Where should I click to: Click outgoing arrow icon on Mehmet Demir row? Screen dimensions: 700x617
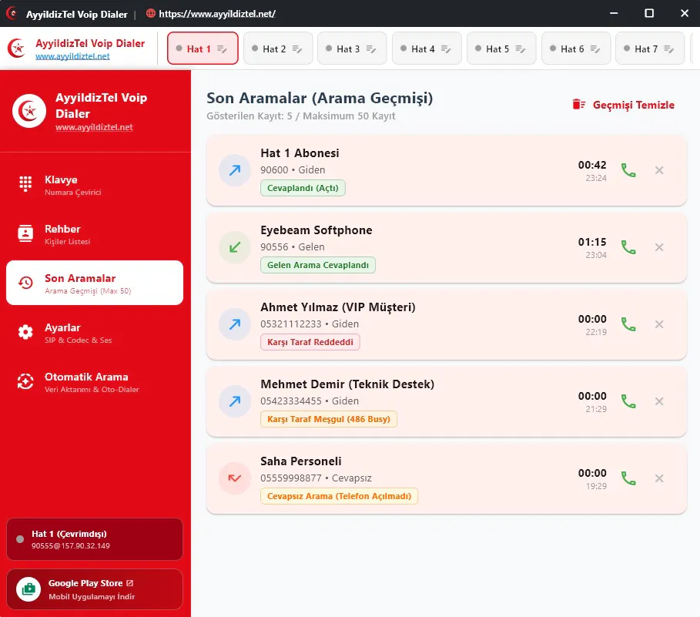pos(235,401)
